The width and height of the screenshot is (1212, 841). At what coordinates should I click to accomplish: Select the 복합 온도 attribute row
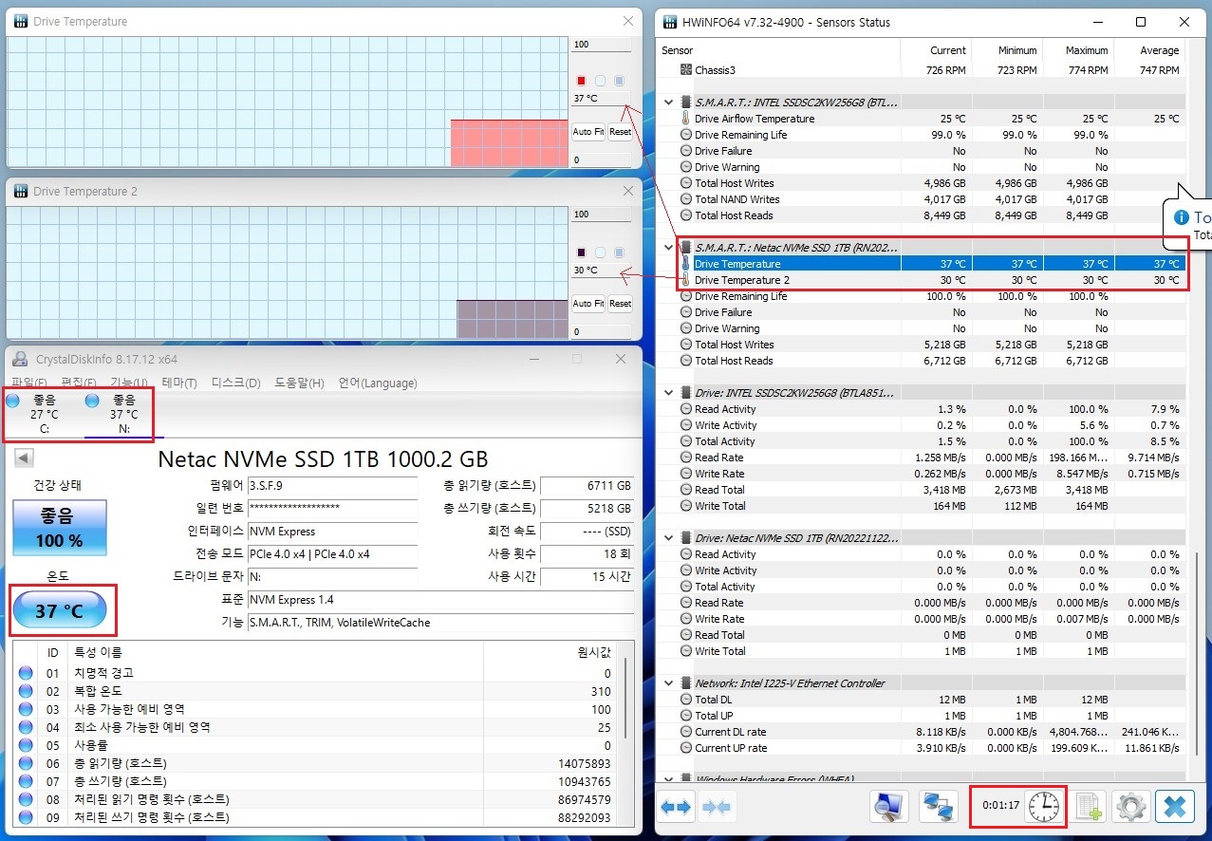(x=316, y=691)
